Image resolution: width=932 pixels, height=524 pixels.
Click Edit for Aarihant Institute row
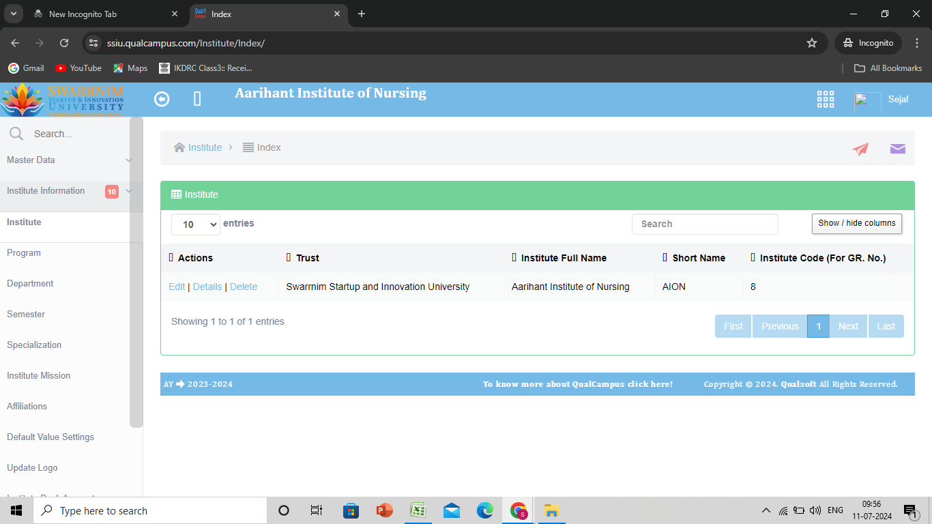(177, 287)
